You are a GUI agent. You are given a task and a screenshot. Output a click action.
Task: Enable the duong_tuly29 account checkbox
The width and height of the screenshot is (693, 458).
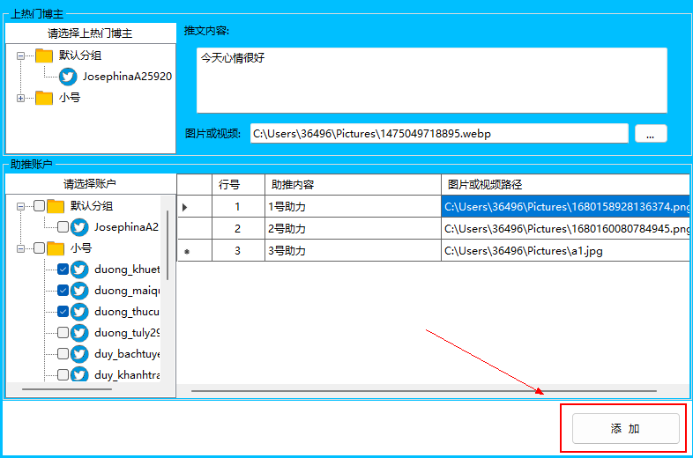[x=63, y=333]
